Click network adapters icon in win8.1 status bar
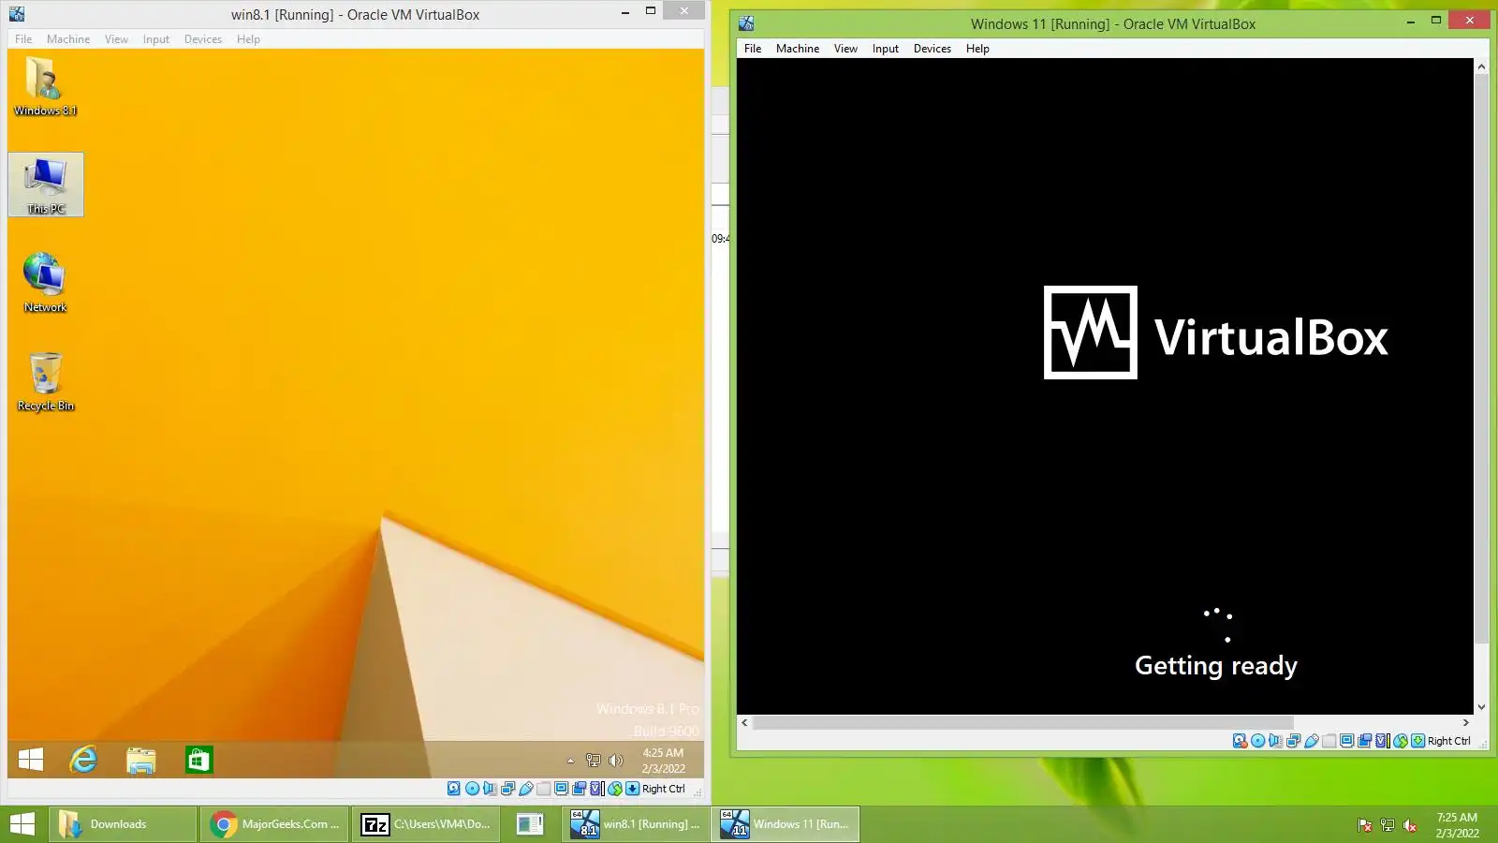This screenshot has height=843, width=1498. tap(508, 789)
